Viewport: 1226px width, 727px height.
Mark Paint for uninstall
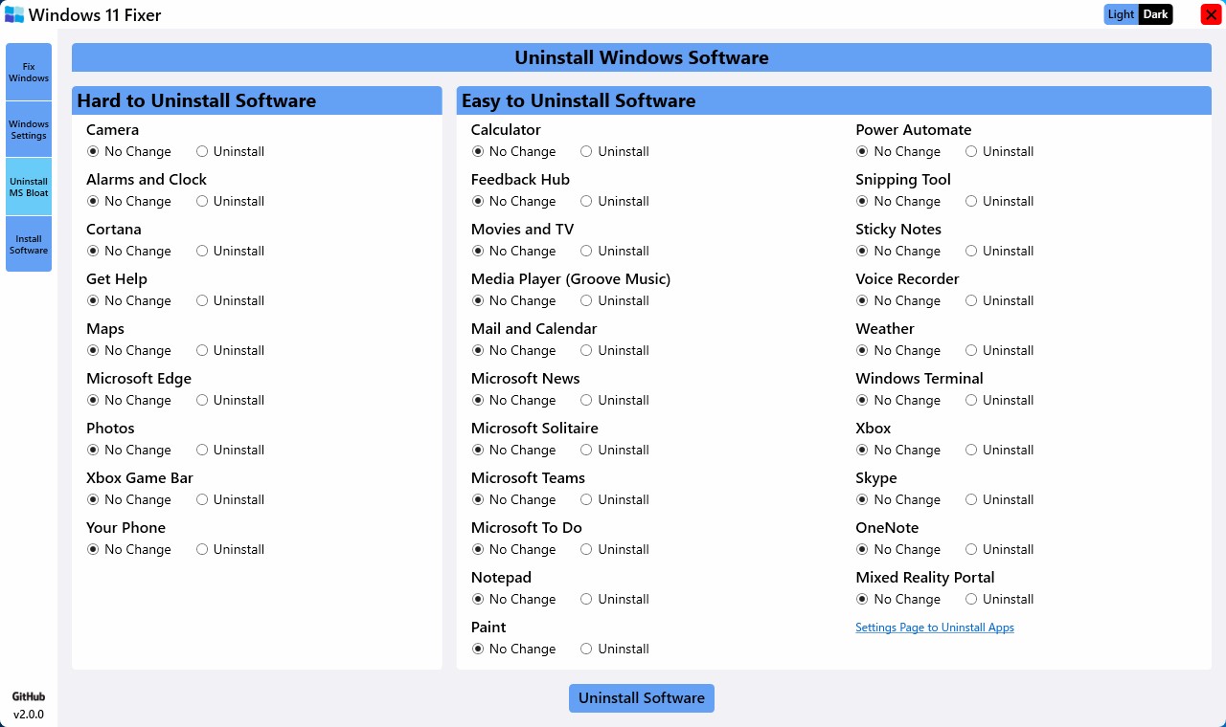pyautogui.click(x=585, y=649)
